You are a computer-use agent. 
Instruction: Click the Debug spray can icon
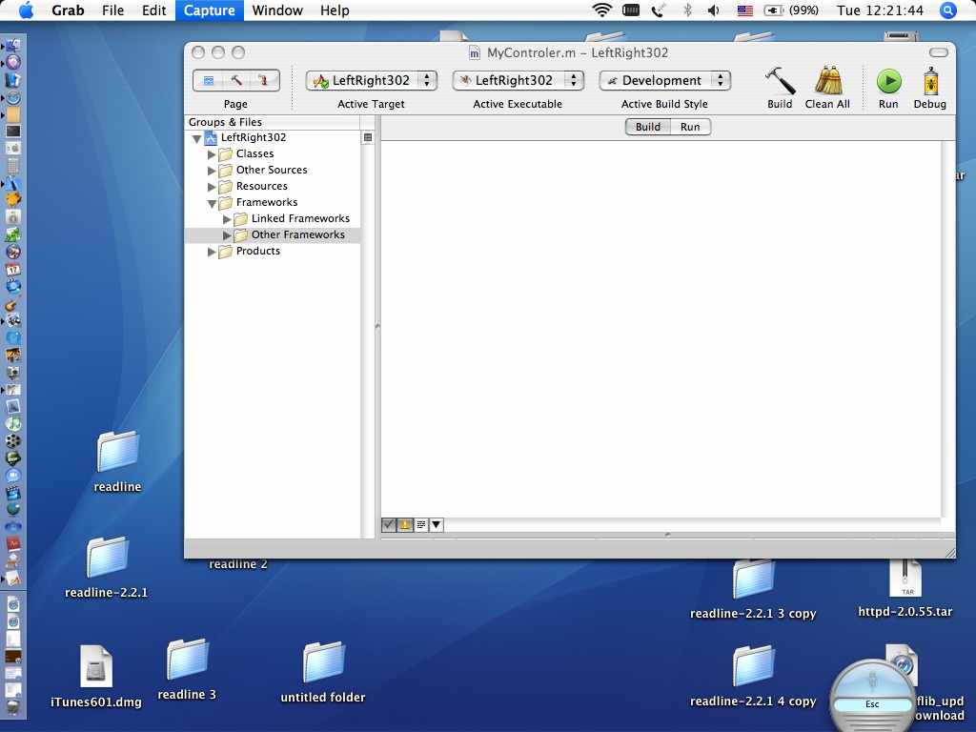pos(930,81)
